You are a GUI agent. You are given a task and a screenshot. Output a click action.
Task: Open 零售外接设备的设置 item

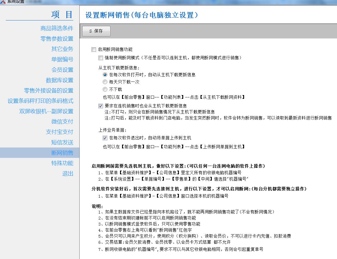(x=48, y=90)
